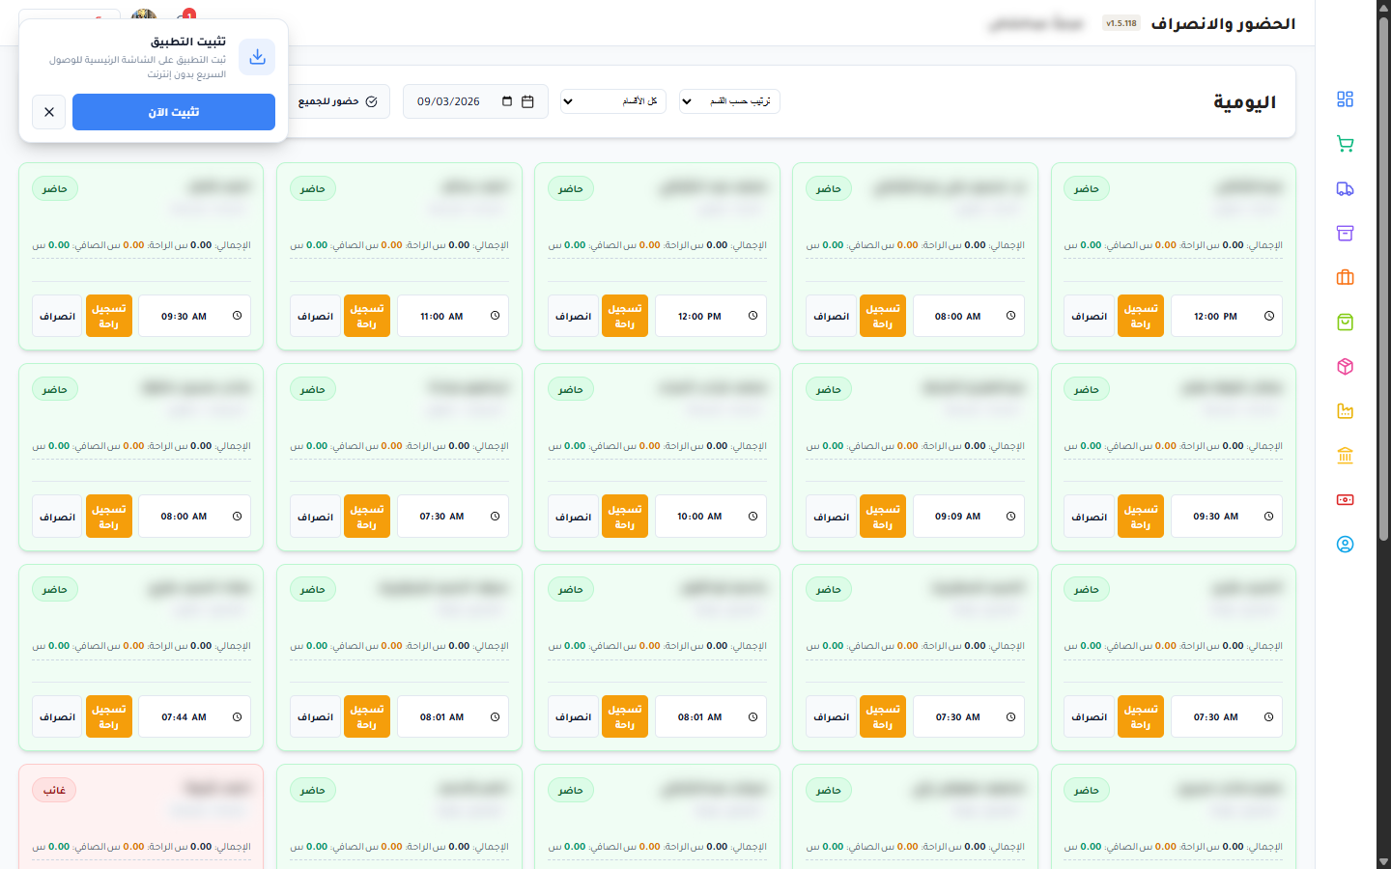Viewport: 1391px width, 869px height.
Task: Open the red banknote sidebar icon
Action: (x=1345, y=499)
